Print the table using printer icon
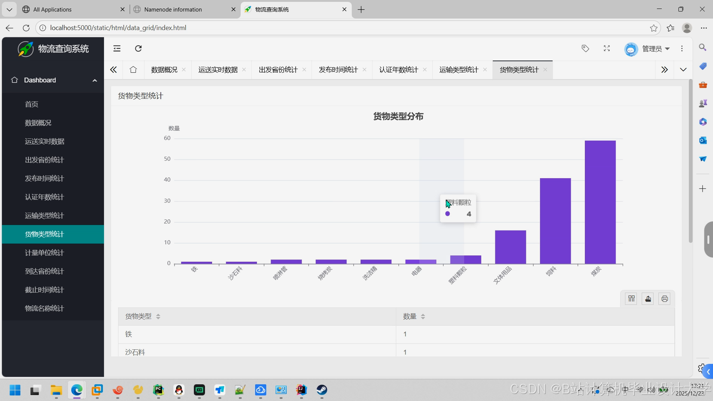713x401 pixels. pyautogui.click(x=665, y=299)
